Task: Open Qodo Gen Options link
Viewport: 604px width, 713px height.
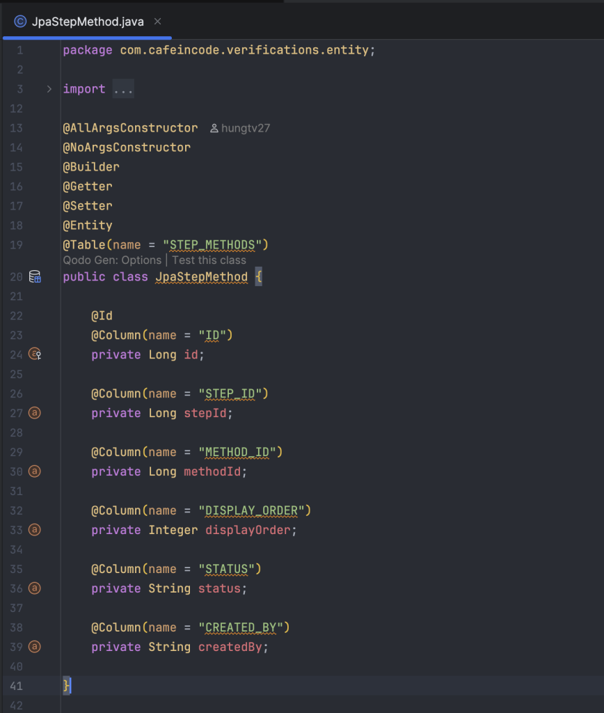Action: pyautogui.click(x=112, y=260)
